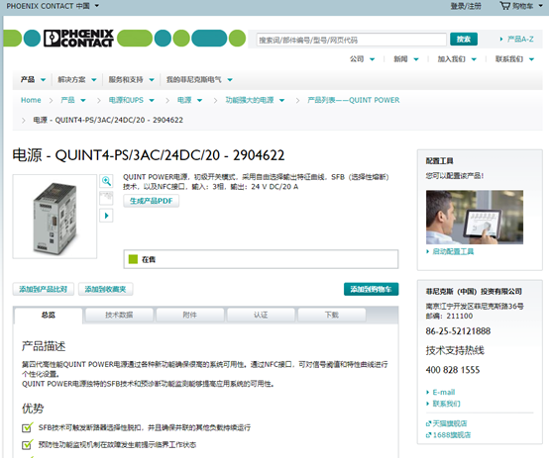Image resolution: width=549 pixels, height=458 pixels.
Task: Click the 生成产品PDF button
Action: click(152, 201)
